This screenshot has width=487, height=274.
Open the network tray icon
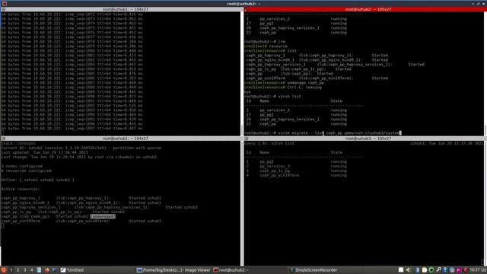[x=452, y=270]
